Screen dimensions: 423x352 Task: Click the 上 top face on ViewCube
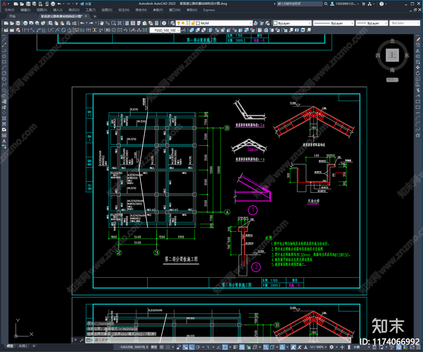pyautogui.click(x=392, y=55)
